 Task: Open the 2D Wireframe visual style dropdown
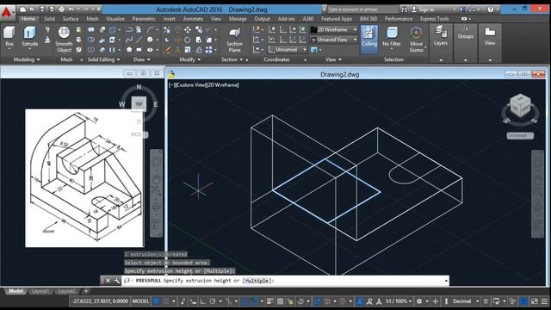pyautogui.click(x=334, y=30)
